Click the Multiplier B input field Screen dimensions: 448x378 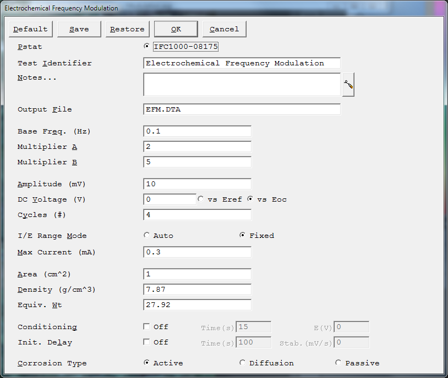pos(197,162)
